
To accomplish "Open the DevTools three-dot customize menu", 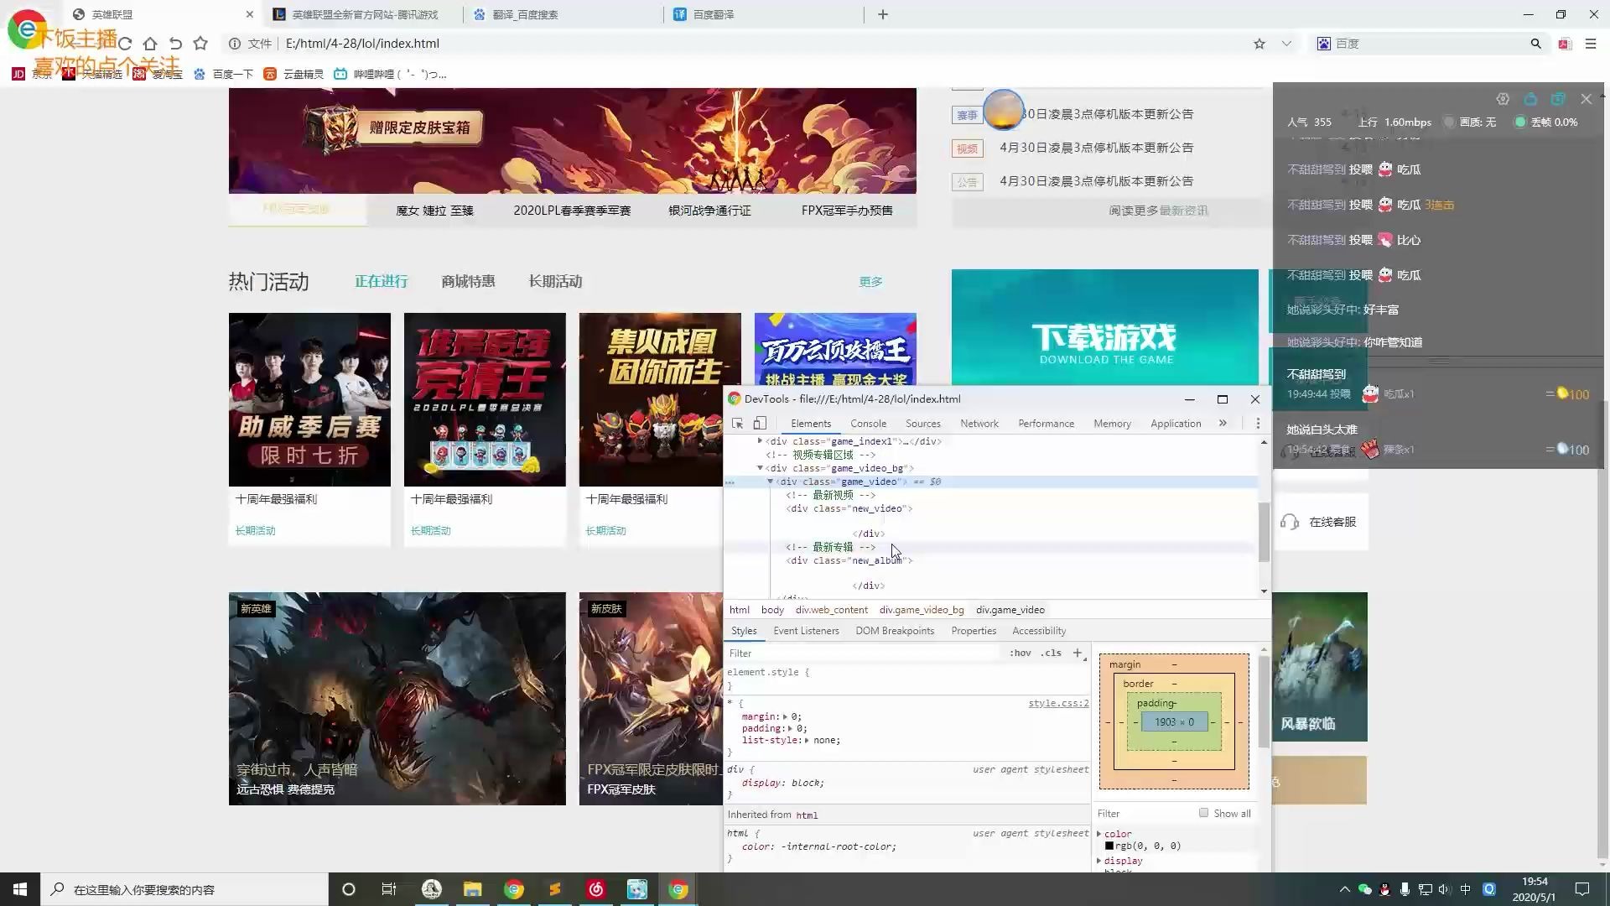I will [x=1258, y=424].
